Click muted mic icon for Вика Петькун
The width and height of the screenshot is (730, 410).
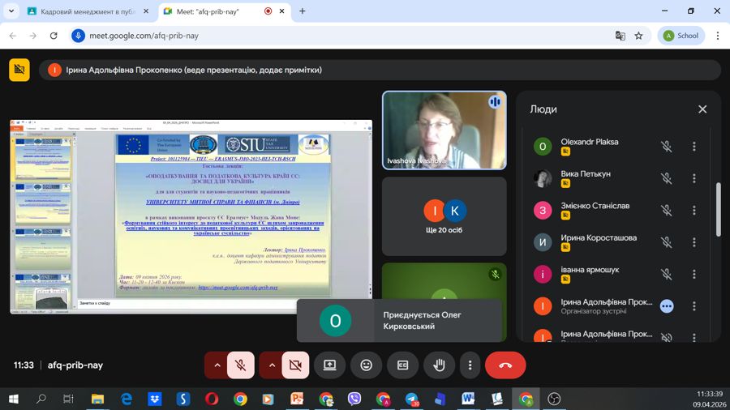[666, 178]
